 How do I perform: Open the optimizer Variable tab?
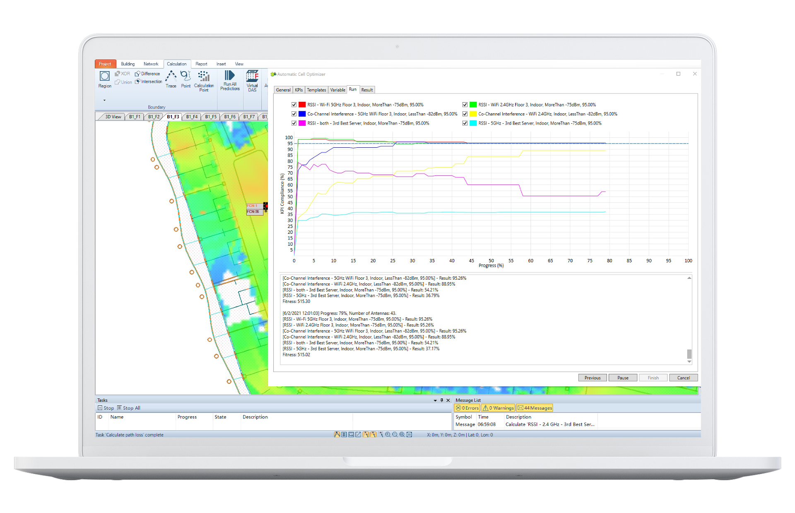(337, 90)
